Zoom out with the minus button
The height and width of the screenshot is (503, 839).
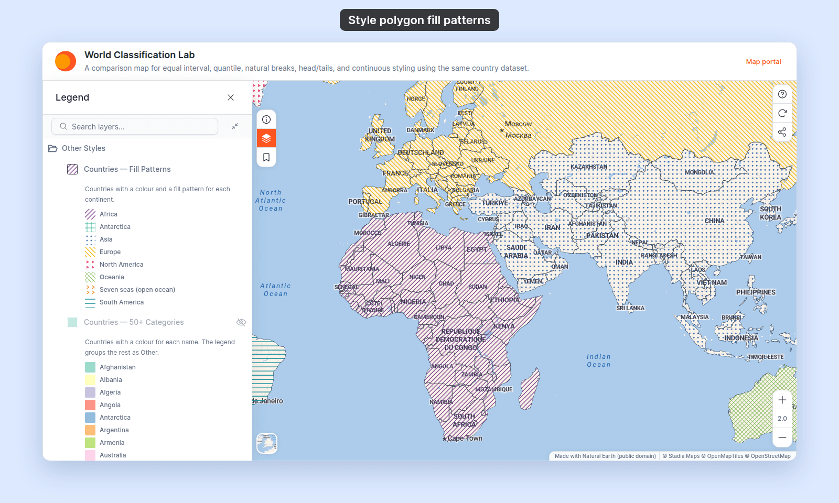[x=782, y=438]
